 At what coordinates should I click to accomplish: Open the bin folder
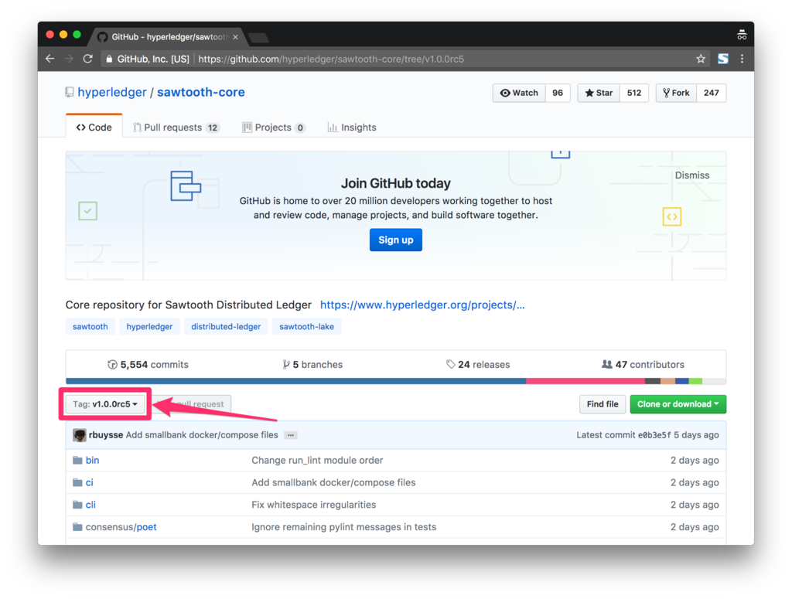[x=92, y=460]
